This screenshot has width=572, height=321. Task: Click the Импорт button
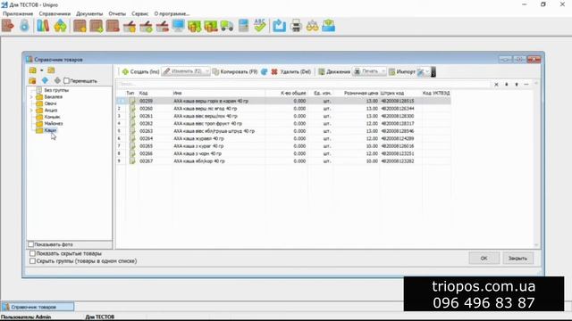tap(401, 71)
